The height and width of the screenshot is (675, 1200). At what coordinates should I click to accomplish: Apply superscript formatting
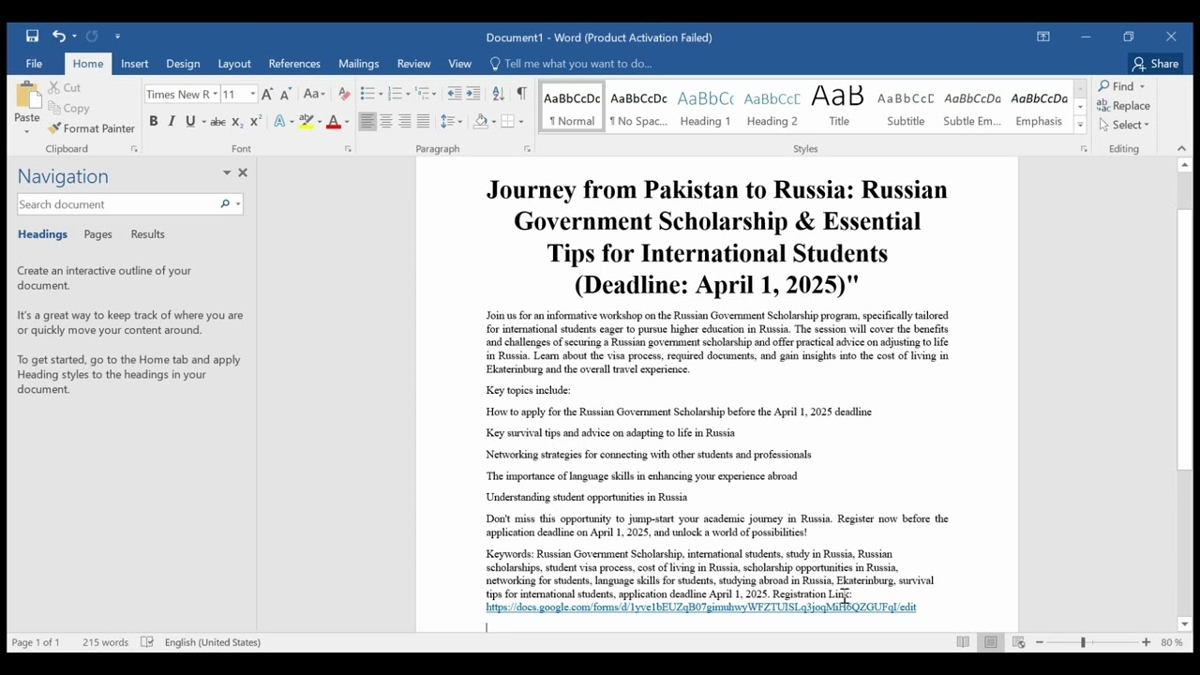256,122
